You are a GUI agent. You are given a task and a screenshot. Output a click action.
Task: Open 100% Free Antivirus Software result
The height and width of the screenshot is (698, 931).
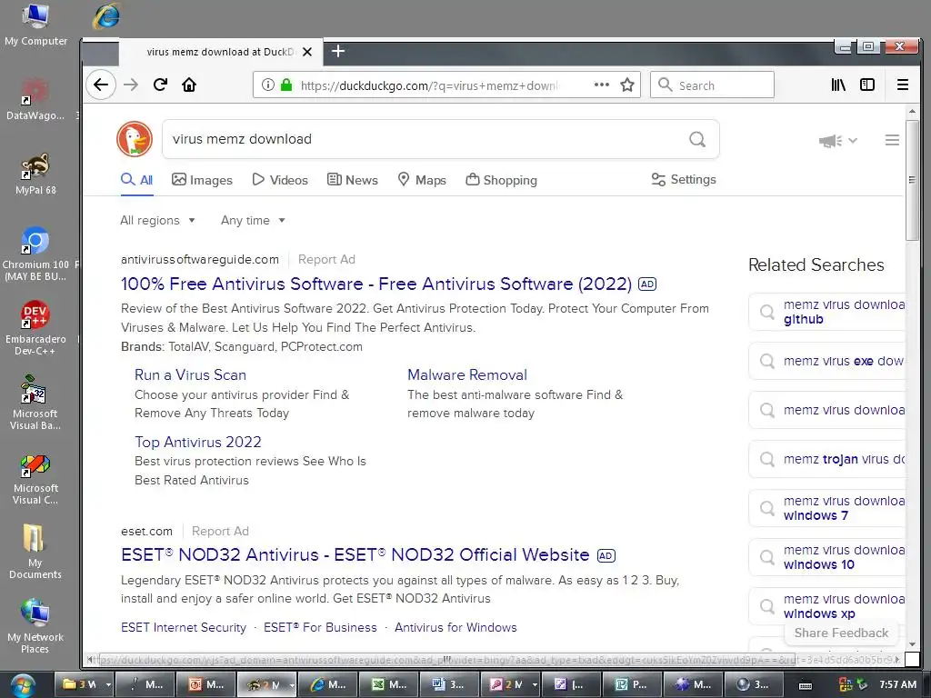(x=375, y=284)
